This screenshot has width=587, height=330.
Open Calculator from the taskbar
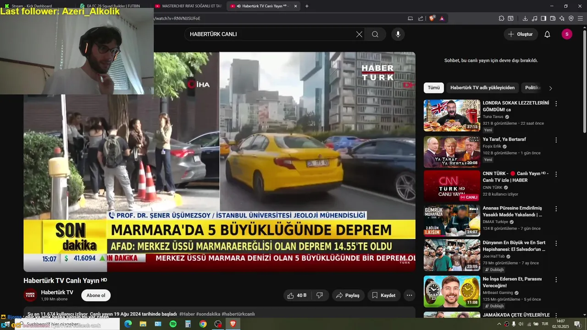188,324
